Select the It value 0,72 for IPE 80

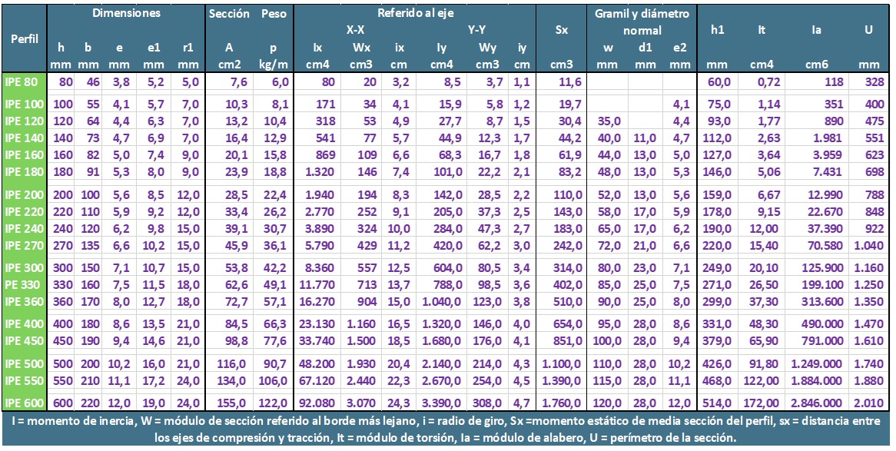[x=758, y=82]
